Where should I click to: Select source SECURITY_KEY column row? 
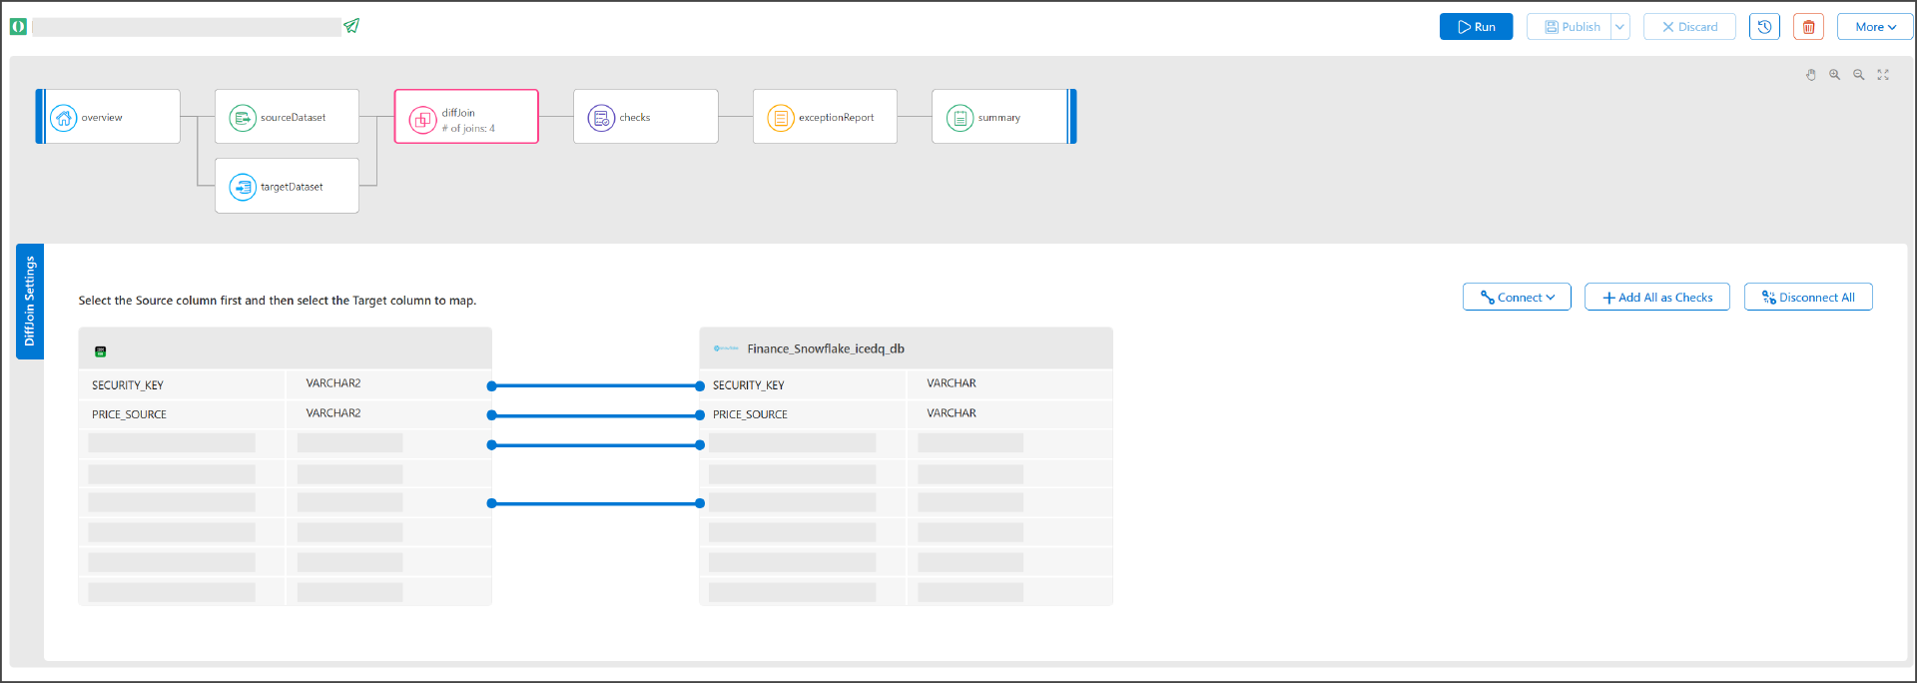point(182,385)
